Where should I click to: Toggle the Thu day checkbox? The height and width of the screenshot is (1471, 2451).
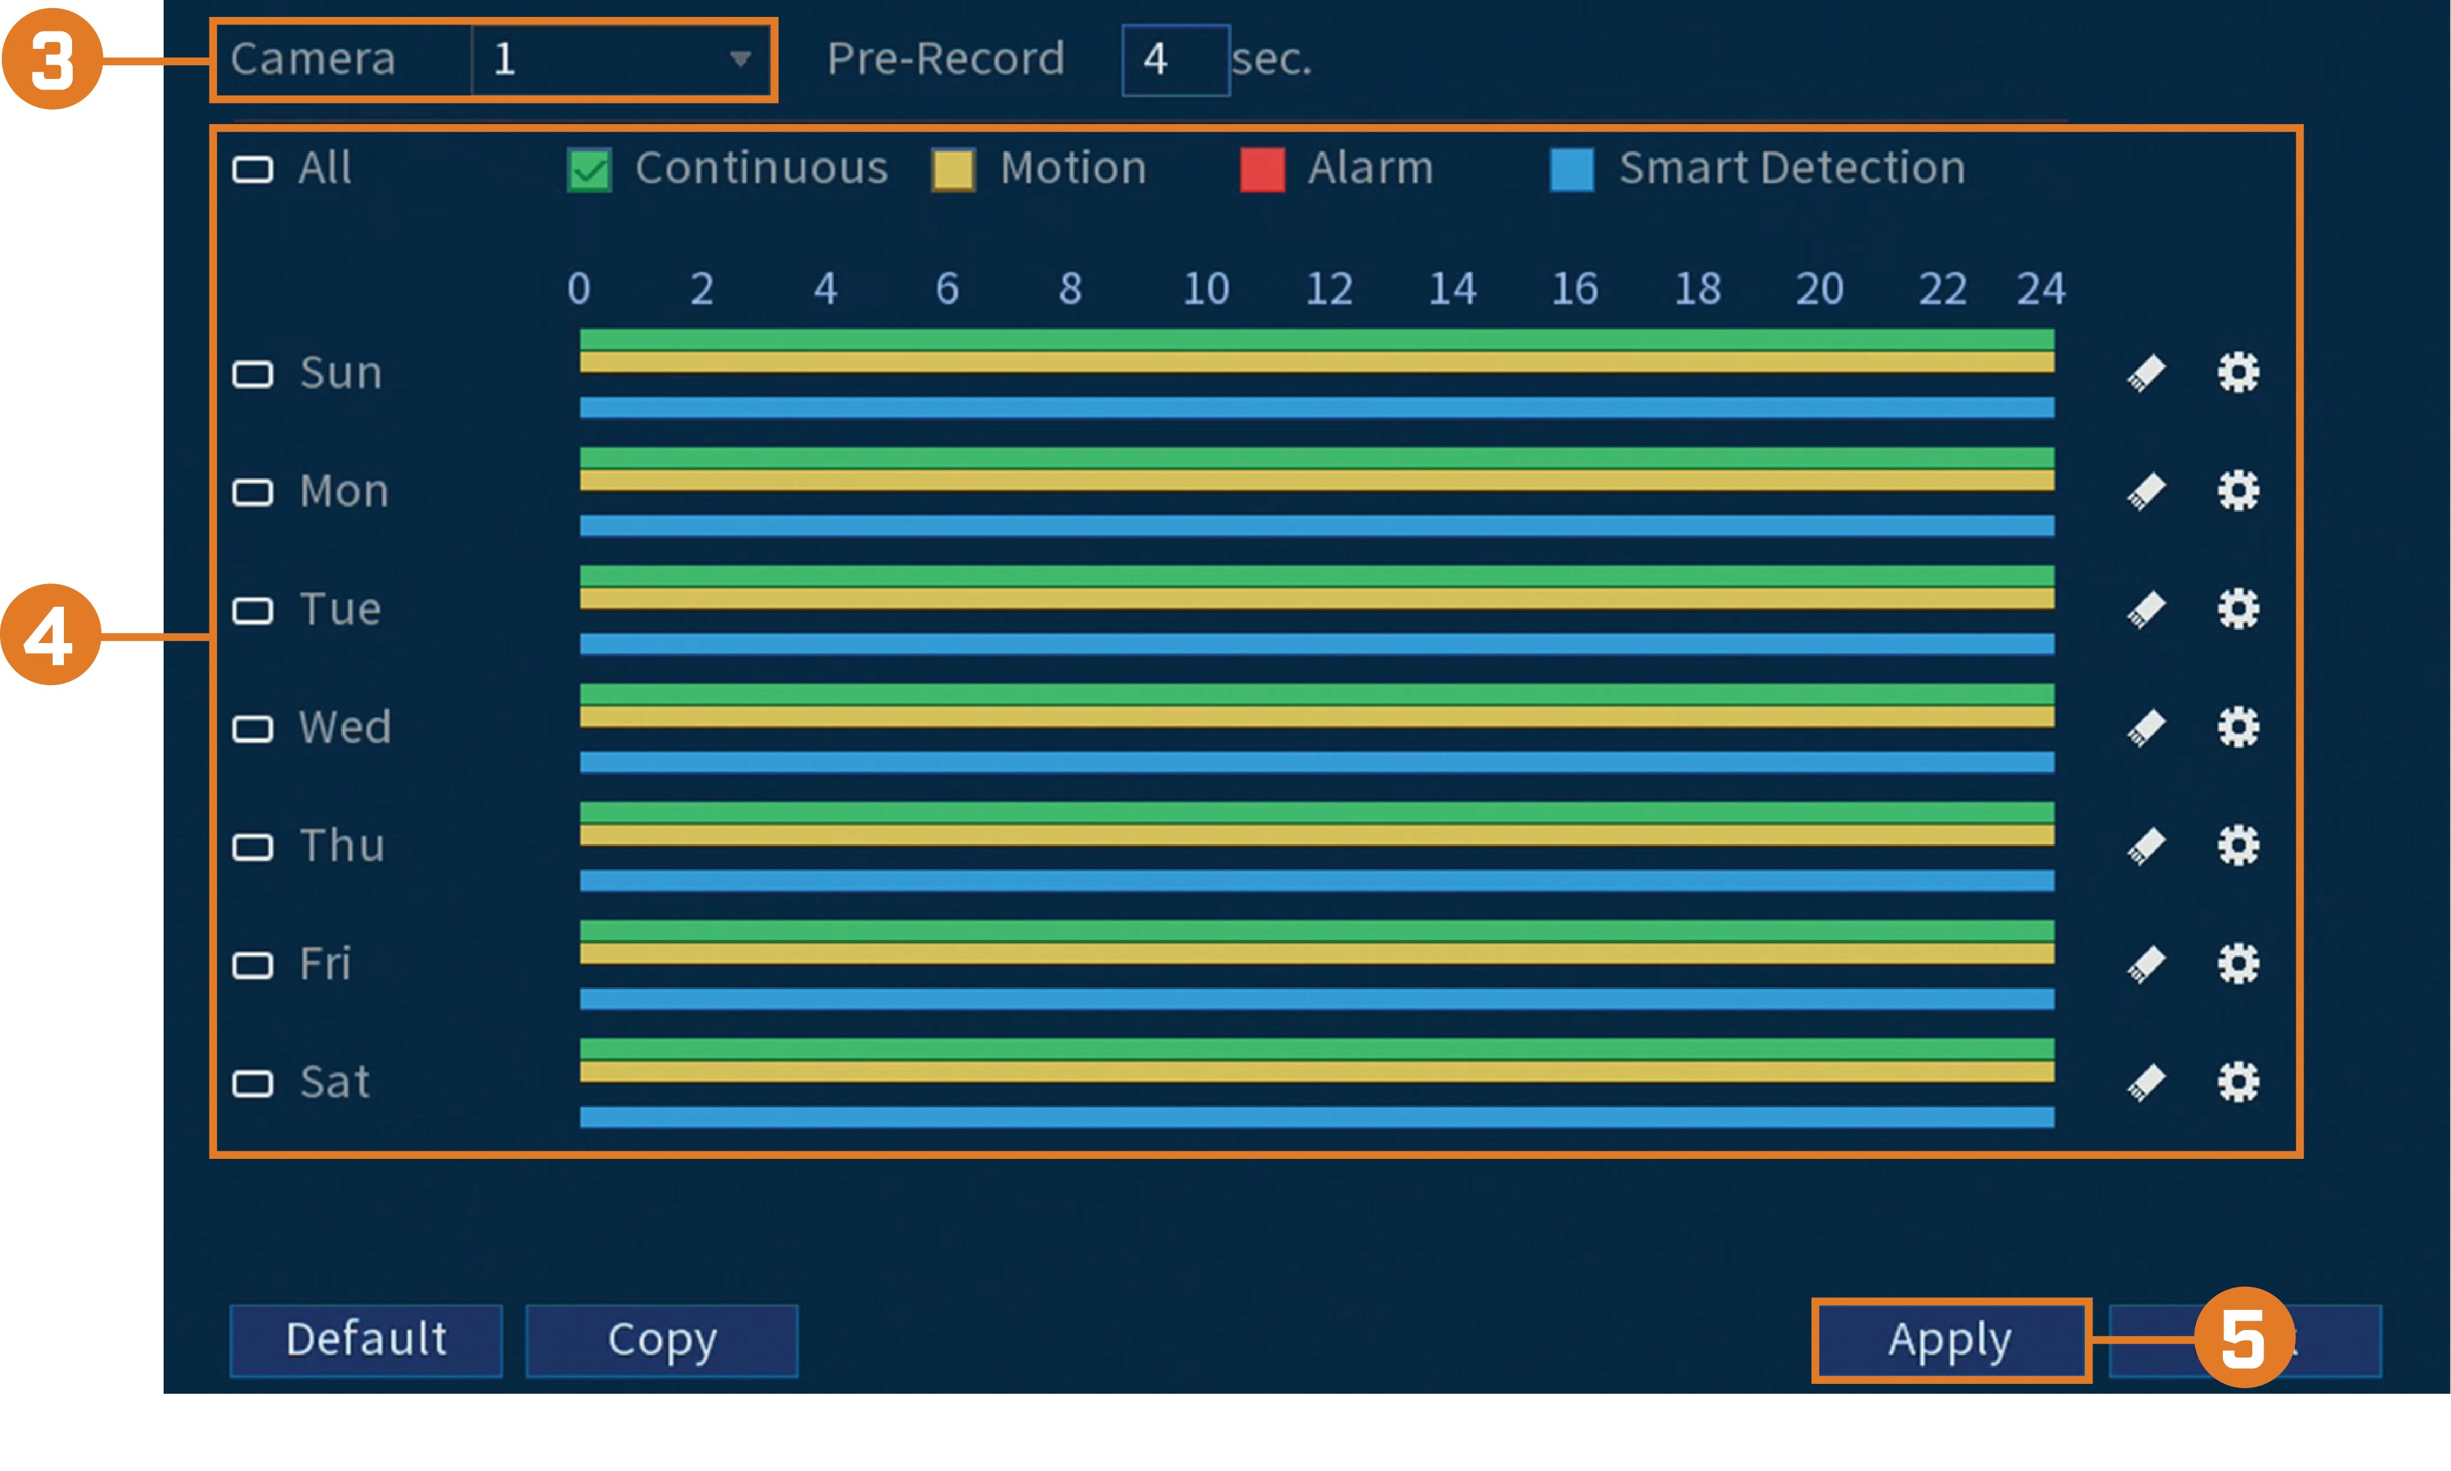coord(253,847)
